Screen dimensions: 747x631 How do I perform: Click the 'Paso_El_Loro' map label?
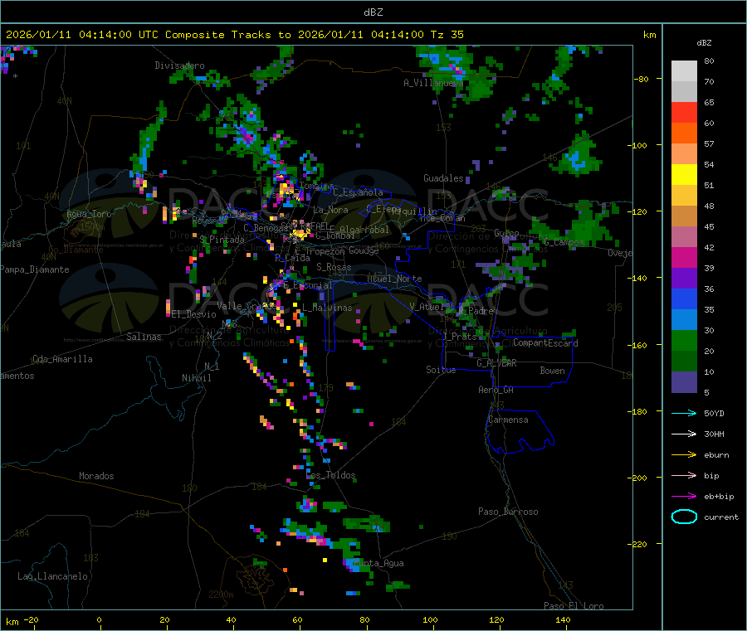point(574,606)
